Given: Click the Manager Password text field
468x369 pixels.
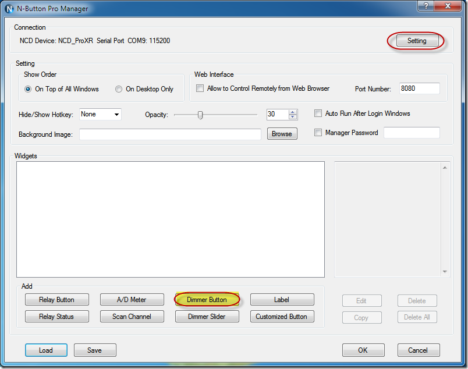Looking at the screenshot, I should tap(412, 133).
